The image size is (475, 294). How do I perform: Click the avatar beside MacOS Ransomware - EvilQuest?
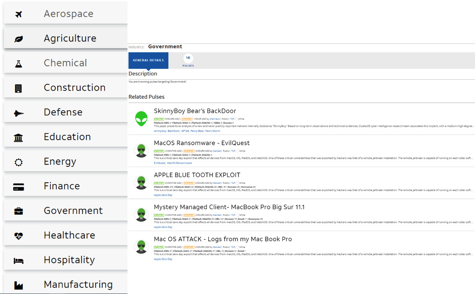pos(141,151)
